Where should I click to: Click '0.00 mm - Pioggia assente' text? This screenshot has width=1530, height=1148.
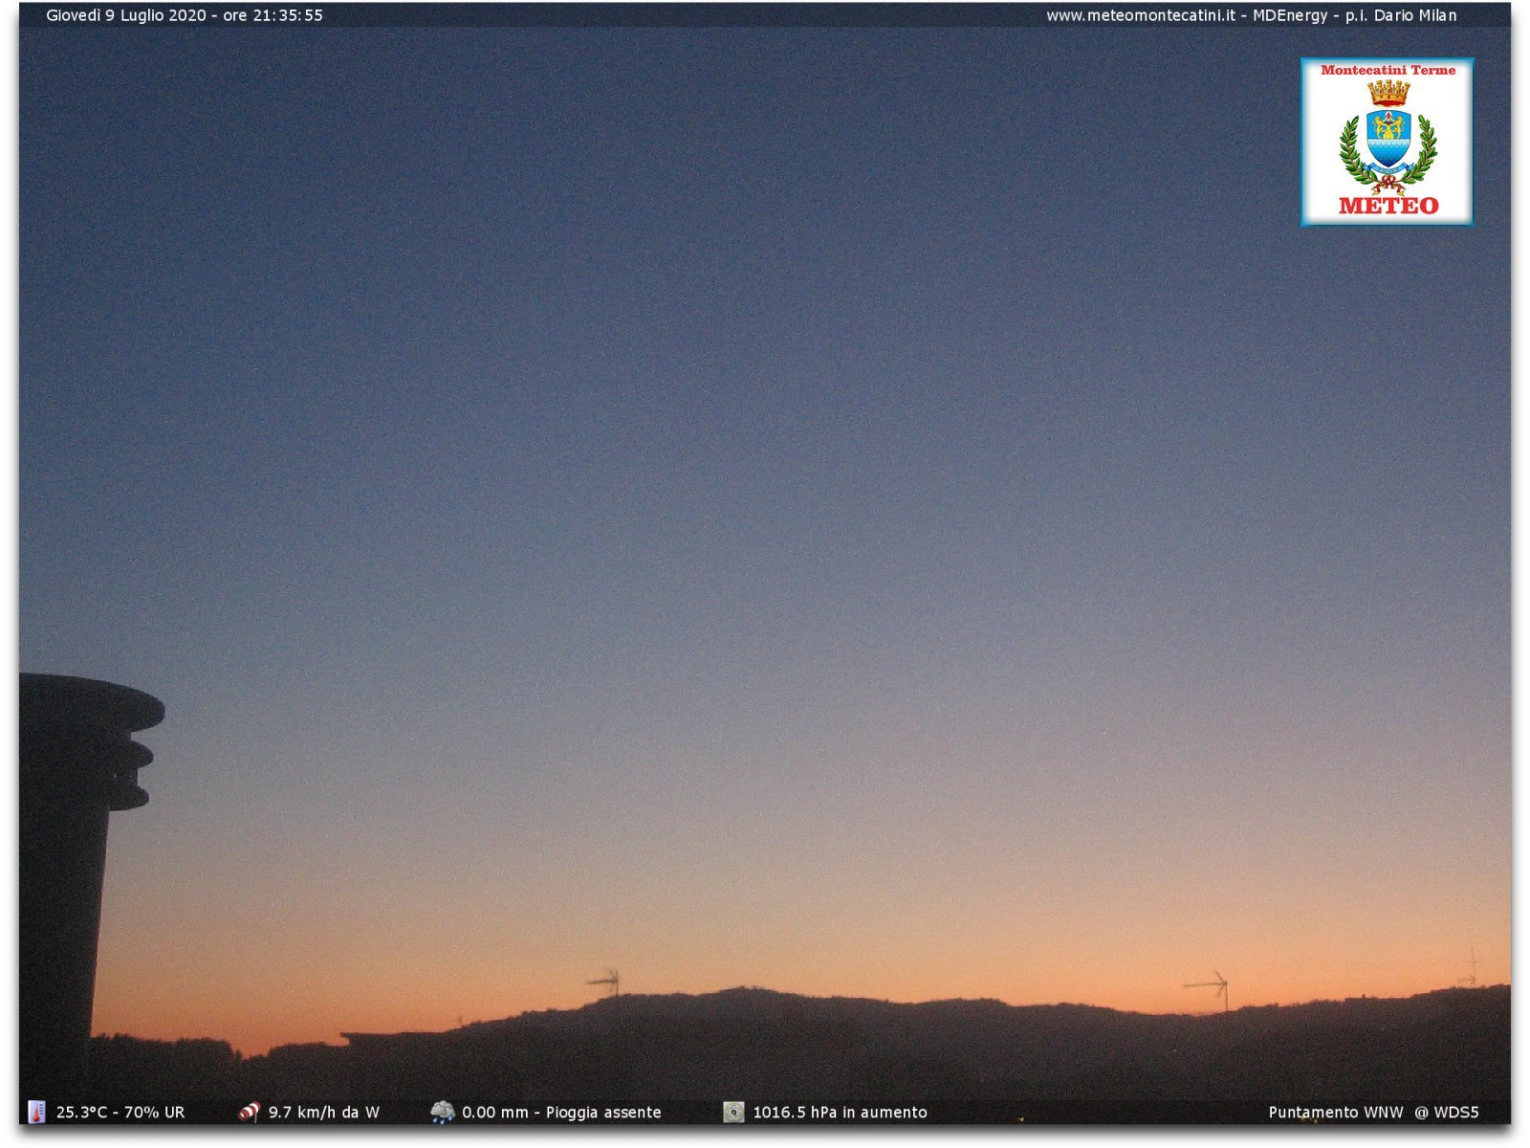(561, 1113)
